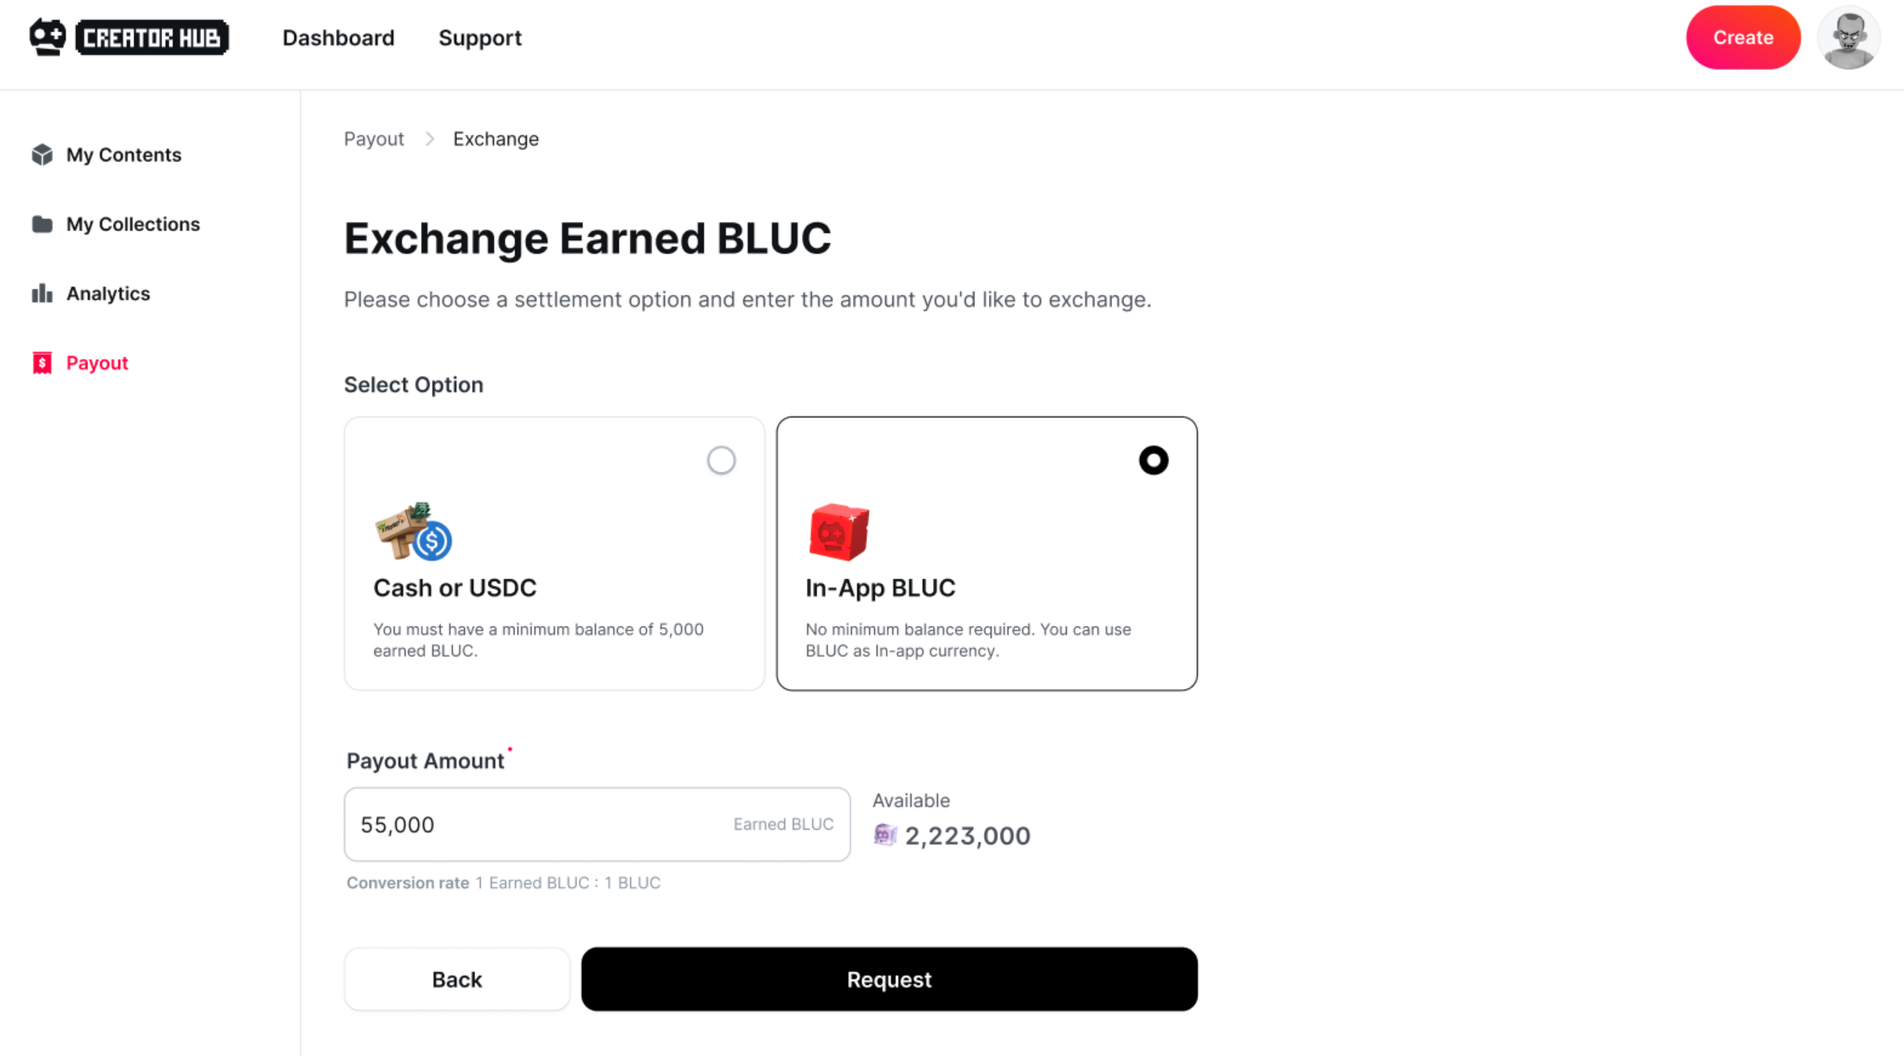This screenshot has height=1056, width=1904.
Task: Click the Analytics bar chart icon
Action: point(42,294)
